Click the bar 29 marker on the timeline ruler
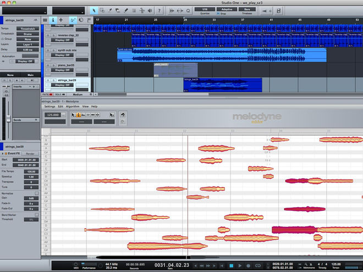363x272 pixels. coord(185,20)
